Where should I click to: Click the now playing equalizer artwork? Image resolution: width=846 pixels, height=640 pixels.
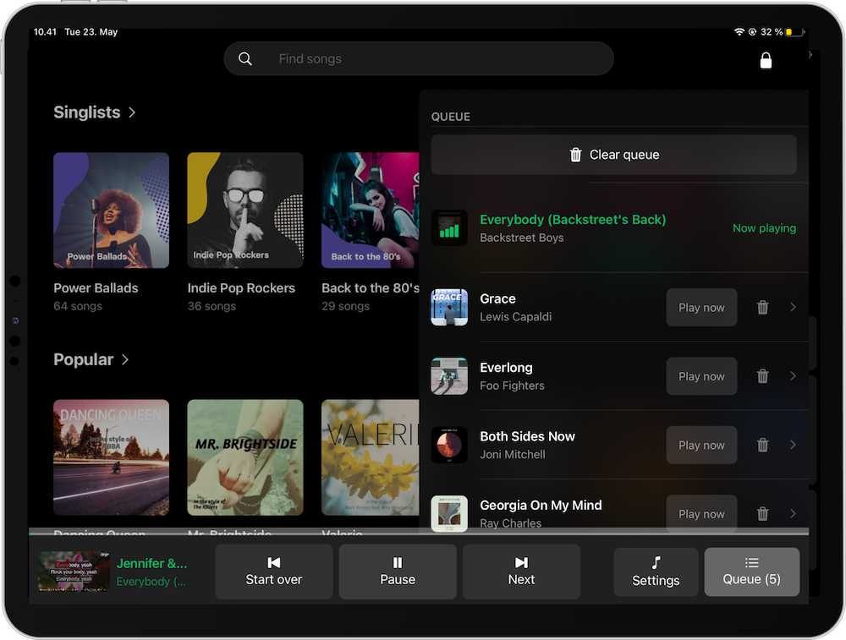coord(449,227)
